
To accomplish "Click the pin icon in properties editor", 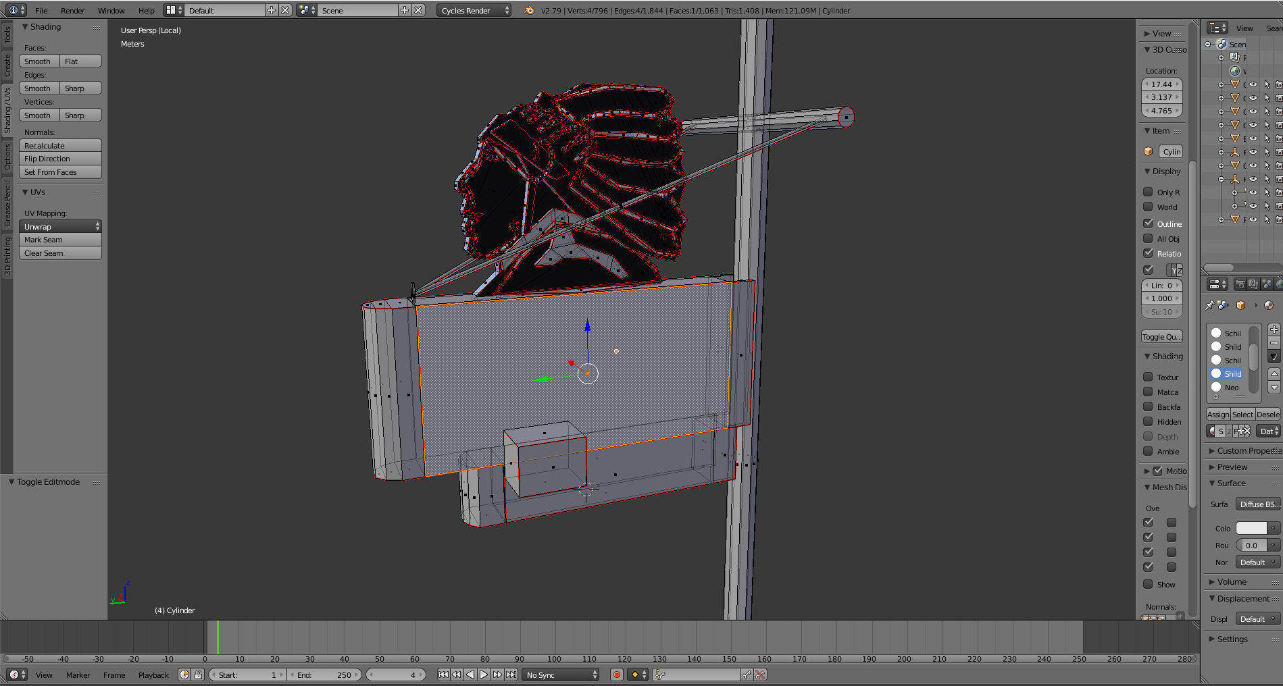I will [1209, 305].
